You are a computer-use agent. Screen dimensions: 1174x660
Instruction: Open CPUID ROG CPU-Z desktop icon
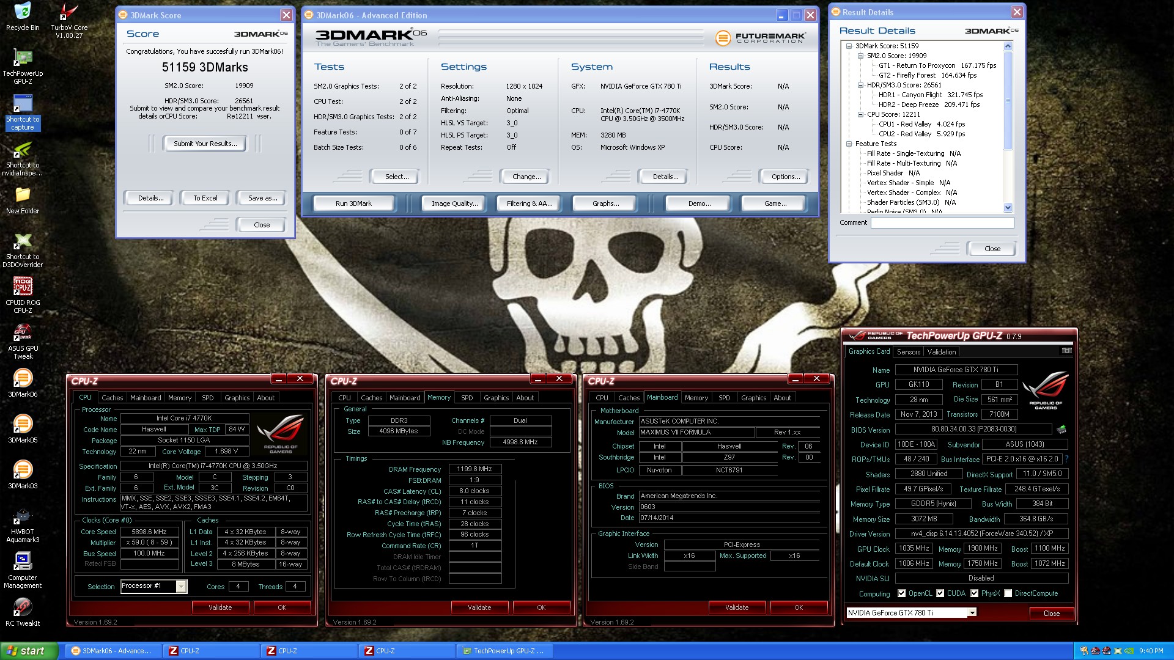(23, 296)
